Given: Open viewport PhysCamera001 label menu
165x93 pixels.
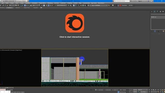Looking at the screenshot, I should pos(6,50).
